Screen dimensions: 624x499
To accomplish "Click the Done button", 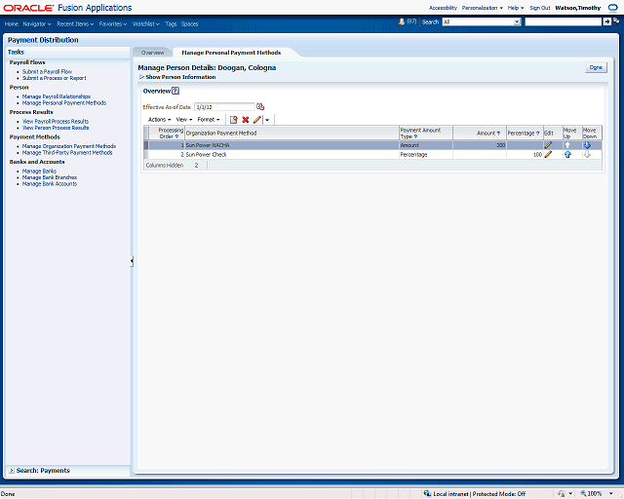I will (x=596, y=67).
